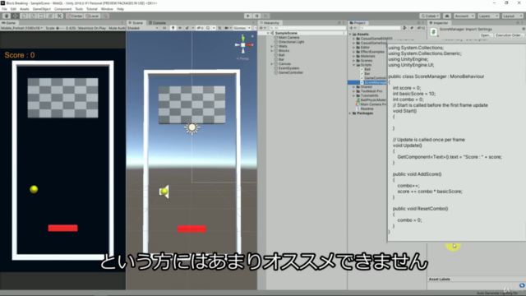The height and width of the screenshot is (296, 526).
Task: Collapse the Scripts folder in Project
Action: click(x=353, y=65)
